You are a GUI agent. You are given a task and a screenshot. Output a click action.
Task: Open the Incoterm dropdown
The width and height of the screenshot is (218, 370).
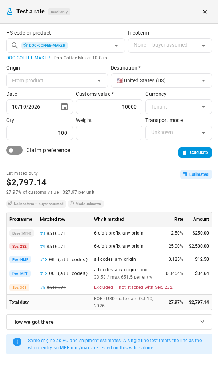point(170,46)
